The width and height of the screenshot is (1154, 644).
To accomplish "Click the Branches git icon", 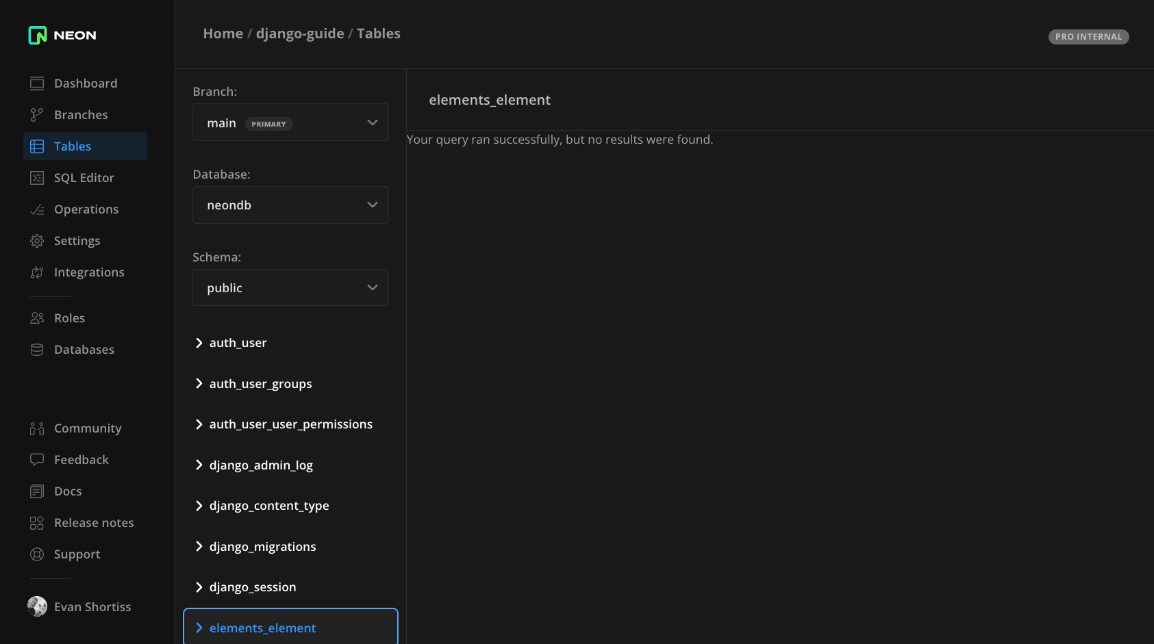I will point(37,115).
